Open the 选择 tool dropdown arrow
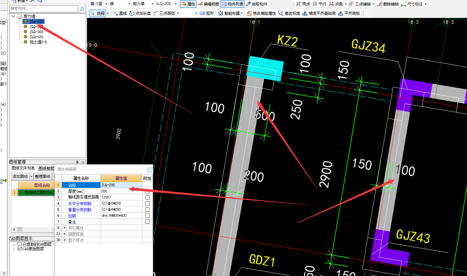This screenshot has height=276, width=467. tap(108, 13)
